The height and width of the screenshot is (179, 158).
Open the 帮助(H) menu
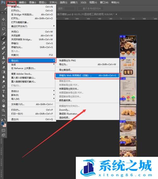click(x=115, y=3)
